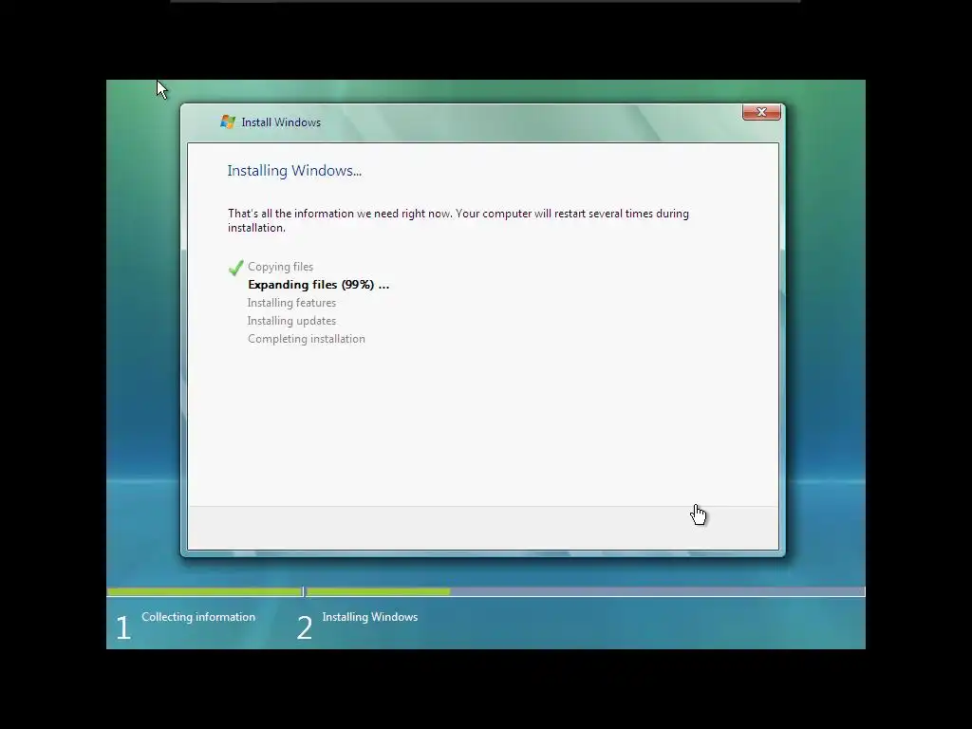Click the stage number 2
The height and width of the screenshot is (729, 972).
[x=305, y=627]
